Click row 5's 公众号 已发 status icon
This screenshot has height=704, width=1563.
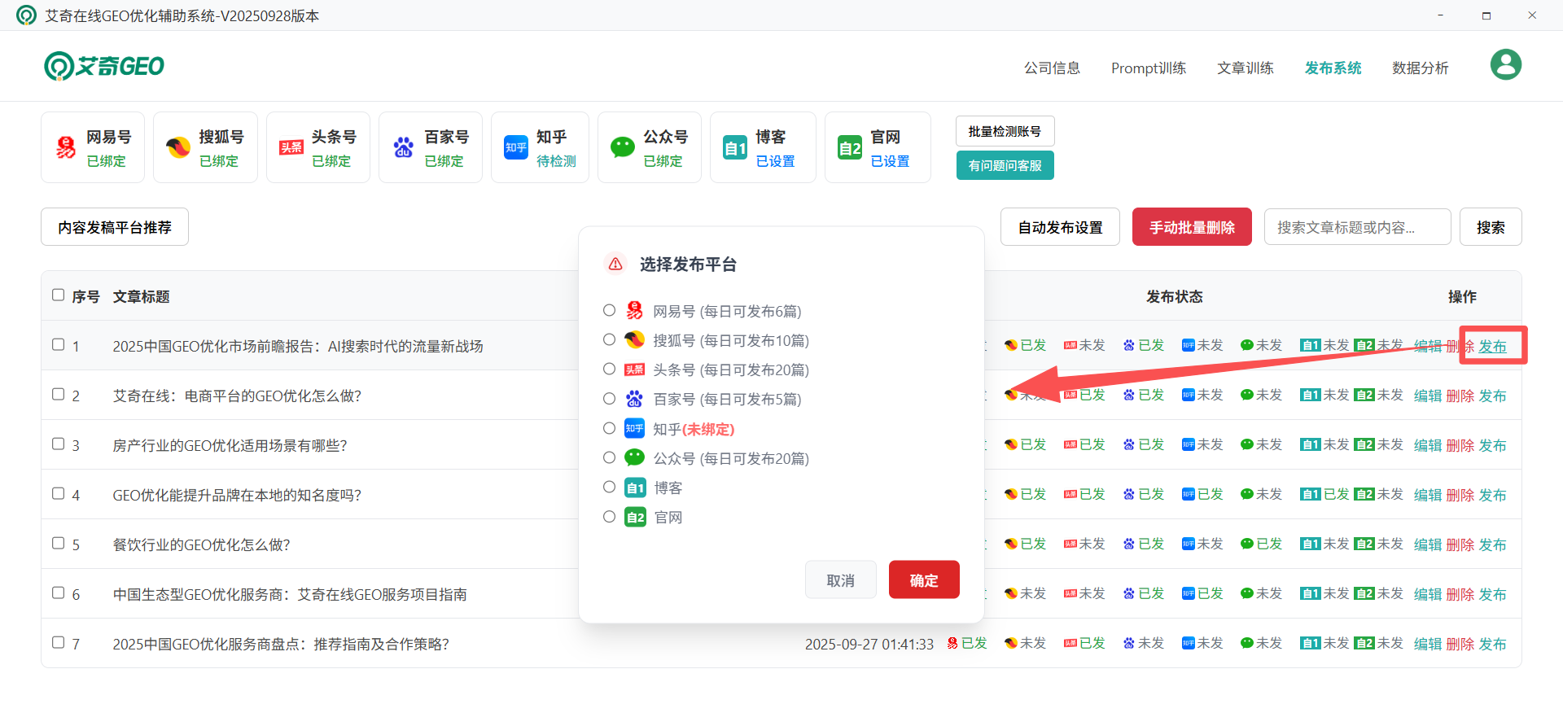[1246, 544]
